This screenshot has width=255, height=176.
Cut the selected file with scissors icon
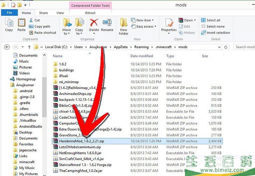[34, 20]
